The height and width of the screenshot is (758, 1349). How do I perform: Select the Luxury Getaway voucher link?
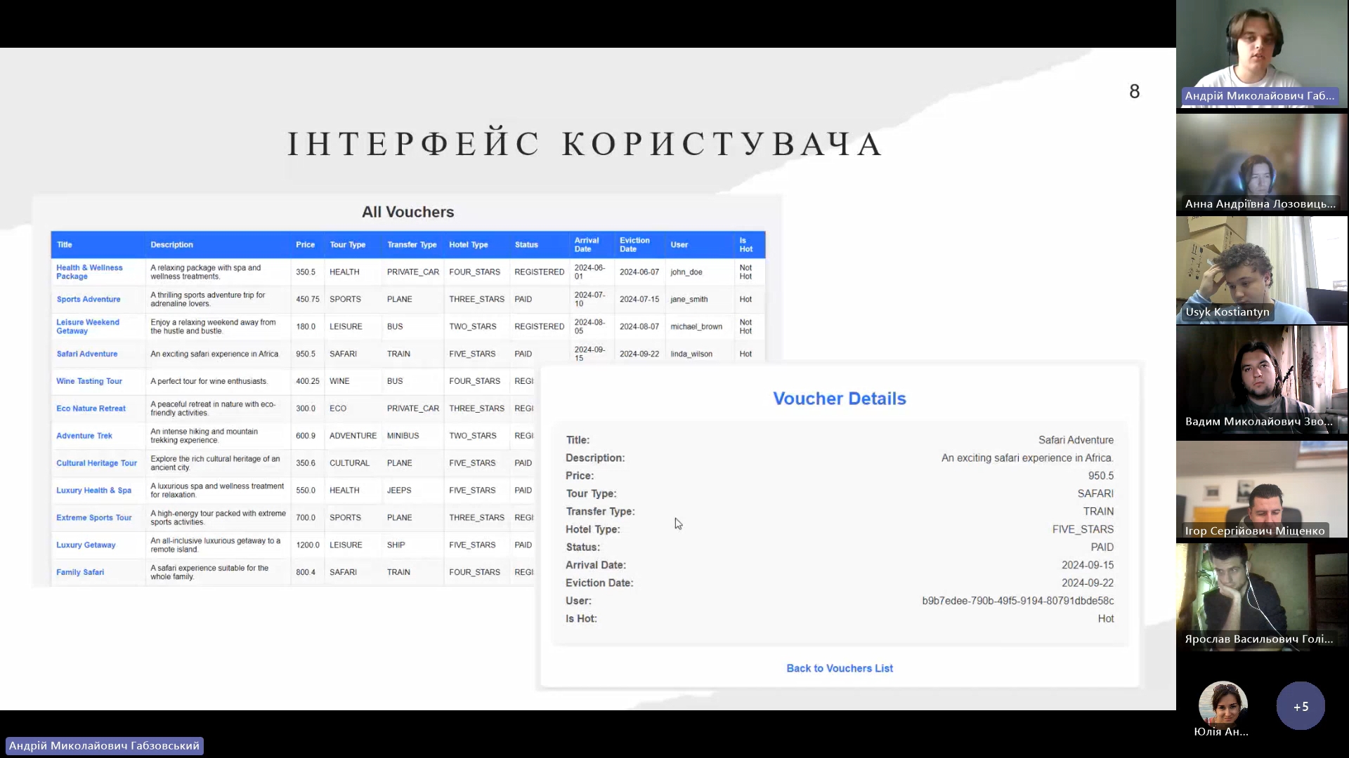tap(86, 545)
